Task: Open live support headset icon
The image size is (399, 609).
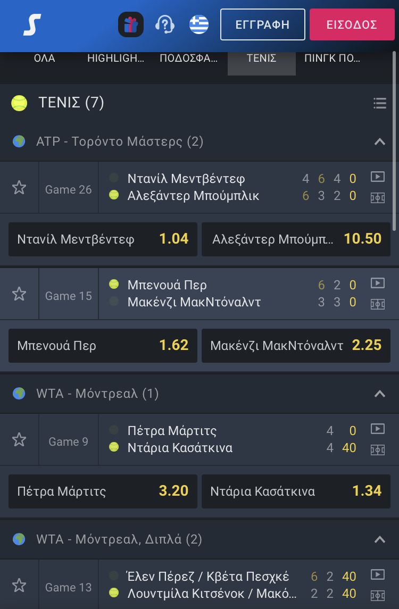Action: (x=165, y=24)
